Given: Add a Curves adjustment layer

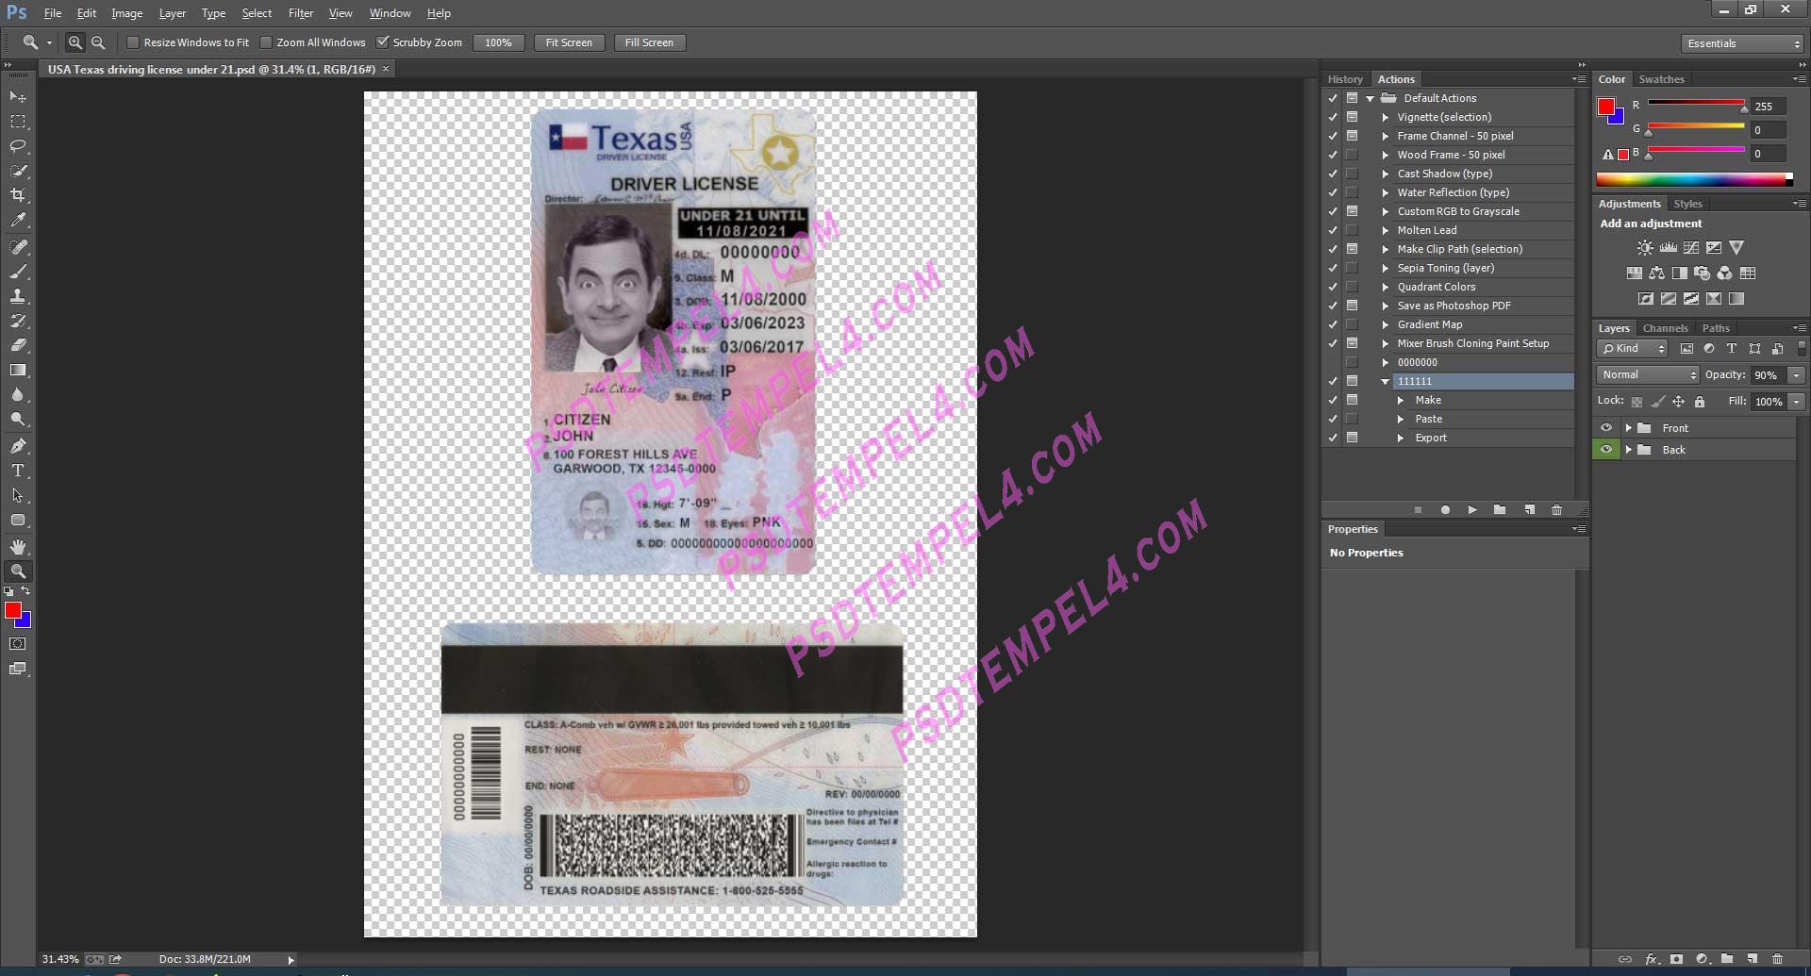Looking at the screenshot, I should click(x=1689, y=247).
